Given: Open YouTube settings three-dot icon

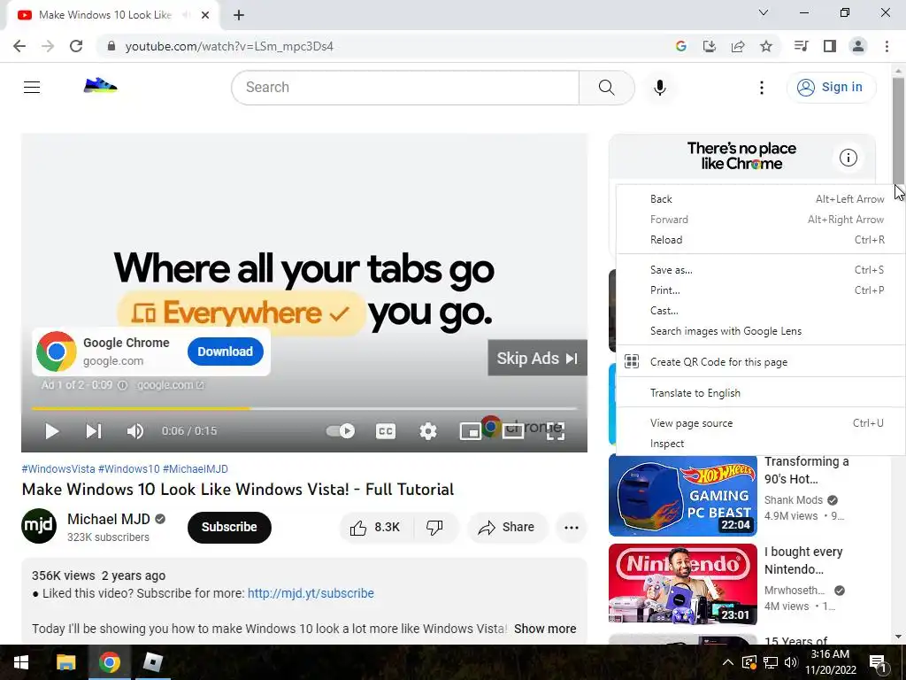Looking at the screenshot, I should pyautogui.click(x=762, y=88).
